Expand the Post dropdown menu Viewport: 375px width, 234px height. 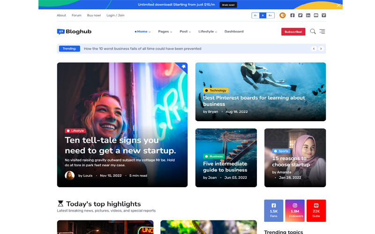point(185,32)
